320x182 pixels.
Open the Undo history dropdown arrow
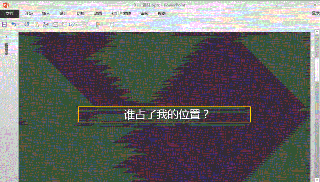(x=19, y=24)
